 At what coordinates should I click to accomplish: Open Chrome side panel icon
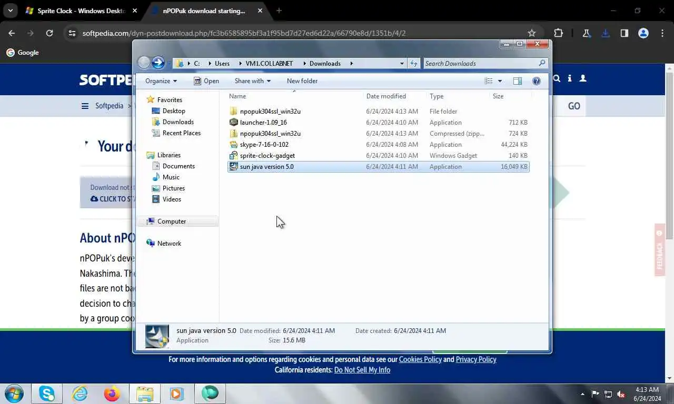point(625,33)
